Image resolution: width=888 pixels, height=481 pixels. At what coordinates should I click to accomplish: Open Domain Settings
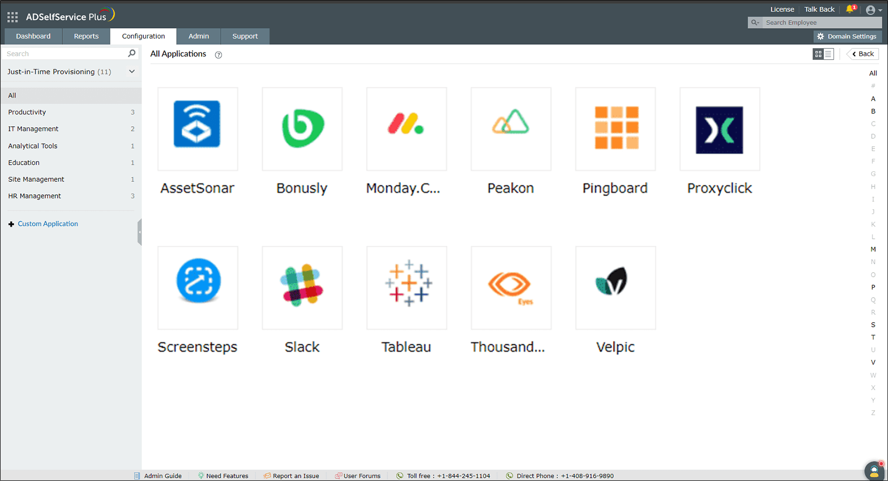[847, 36]
